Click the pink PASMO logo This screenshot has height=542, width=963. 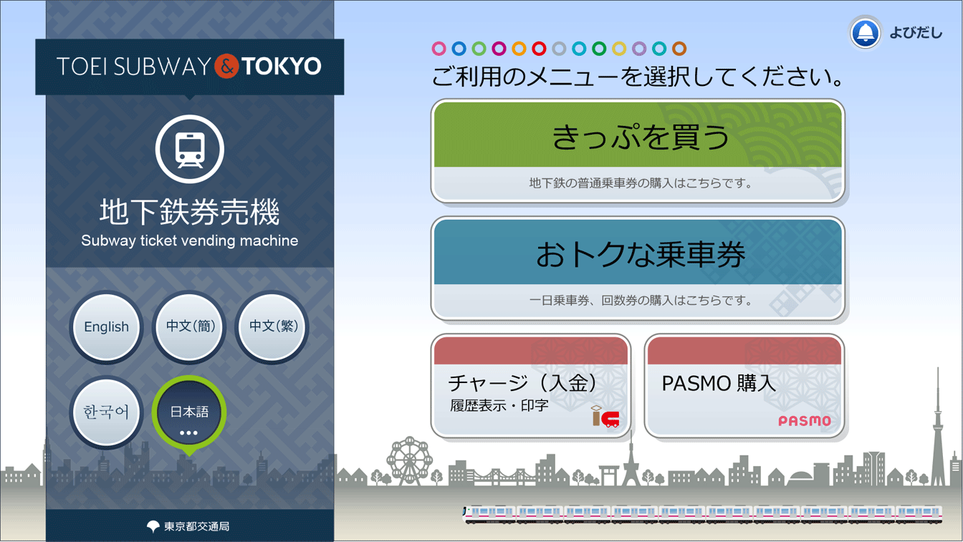click(805, 421)
